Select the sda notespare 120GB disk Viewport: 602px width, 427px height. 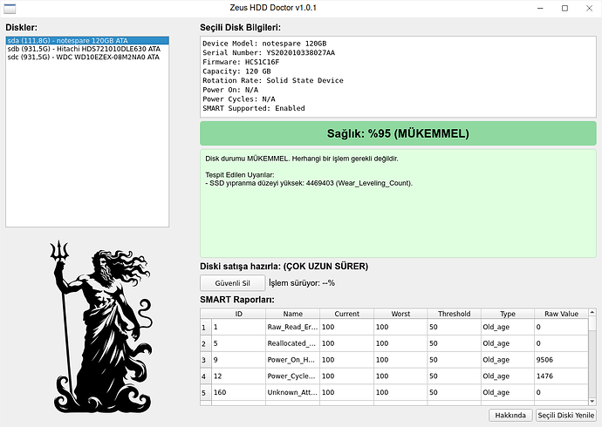coord(87,41)
